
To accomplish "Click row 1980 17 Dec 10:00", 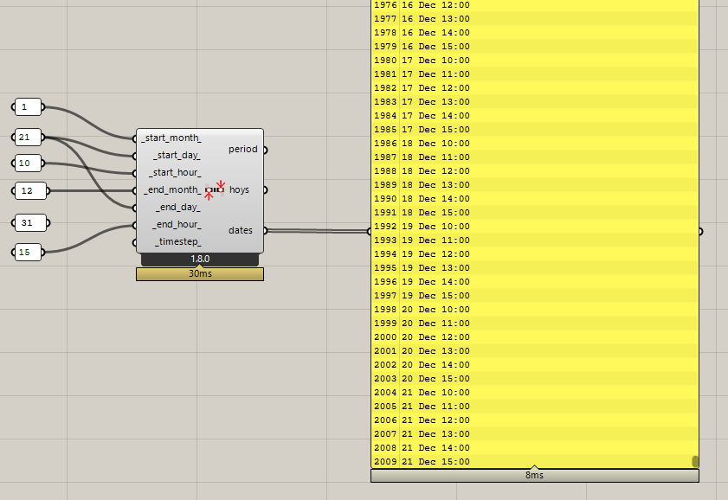I will tap(535, 61).
